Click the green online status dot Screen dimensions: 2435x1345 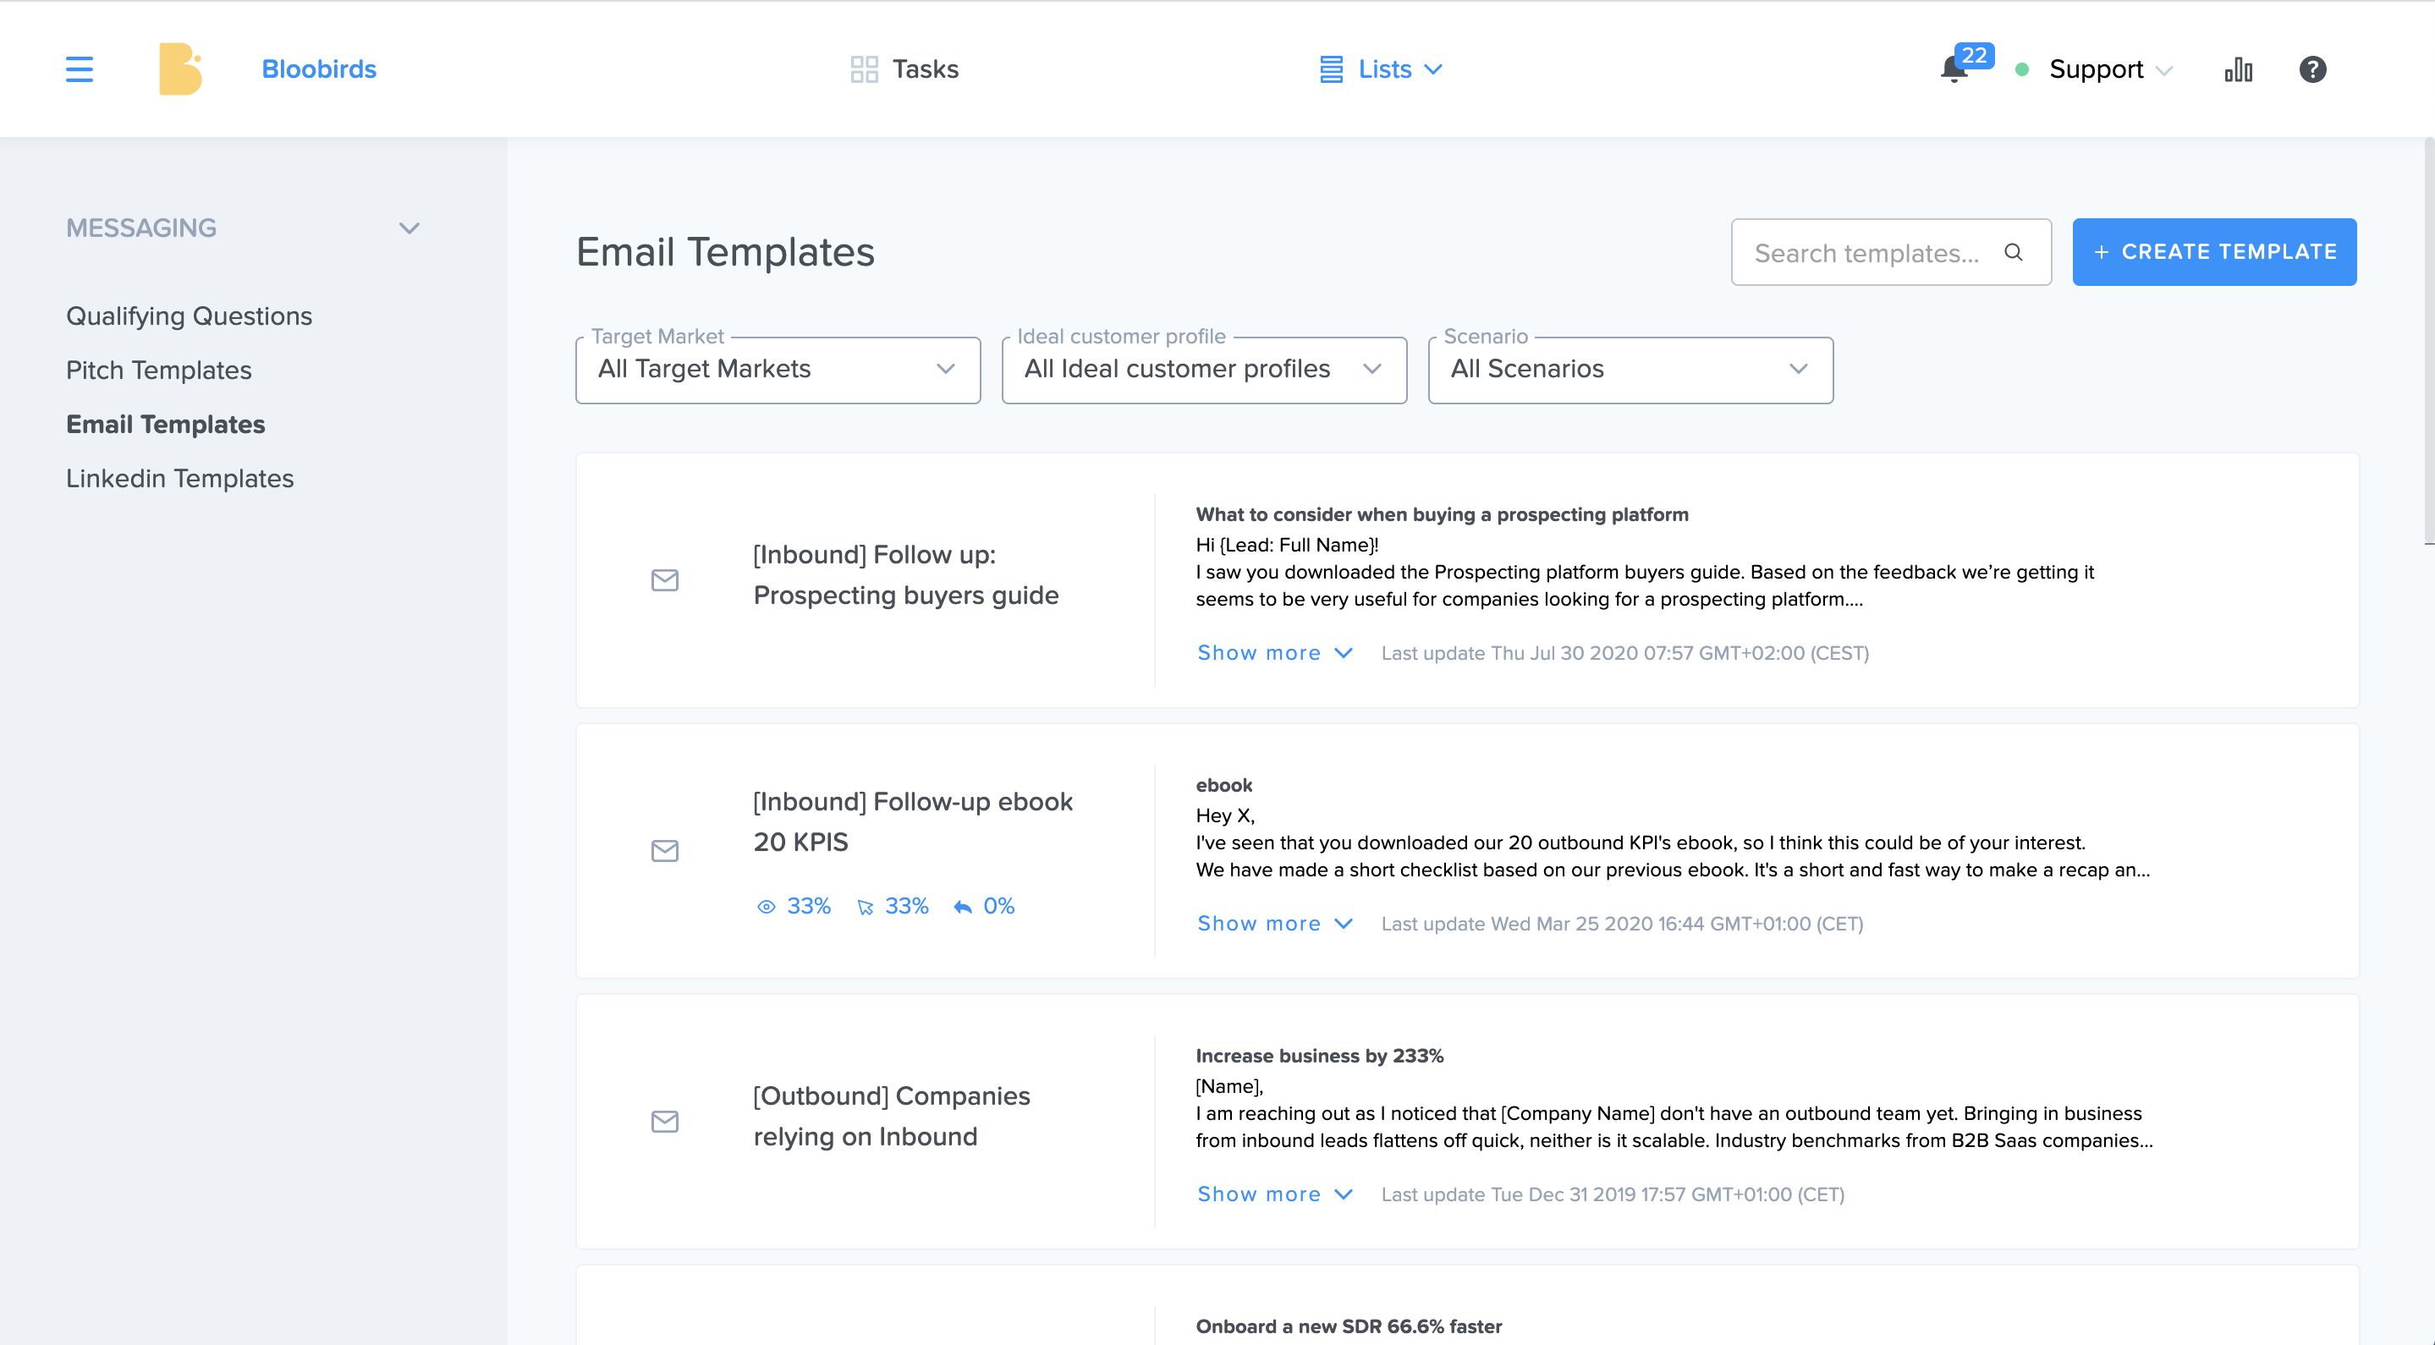point(2022,69)
